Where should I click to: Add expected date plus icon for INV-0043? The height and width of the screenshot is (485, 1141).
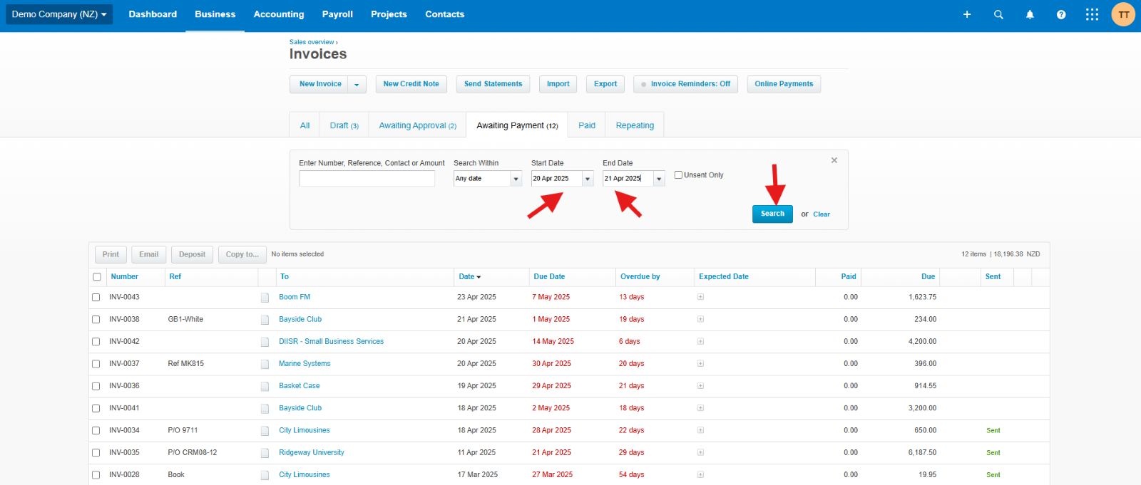point(700,297)
